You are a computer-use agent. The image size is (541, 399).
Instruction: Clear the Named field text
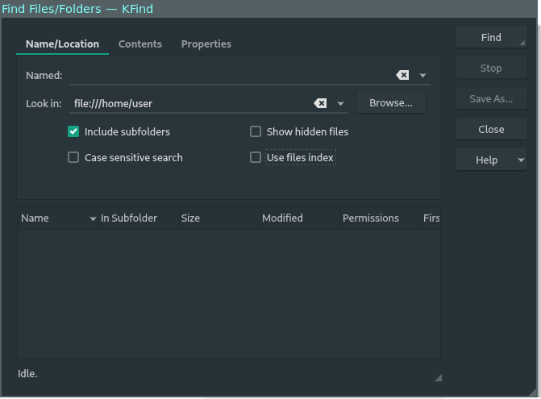click(x=402, y=75)
